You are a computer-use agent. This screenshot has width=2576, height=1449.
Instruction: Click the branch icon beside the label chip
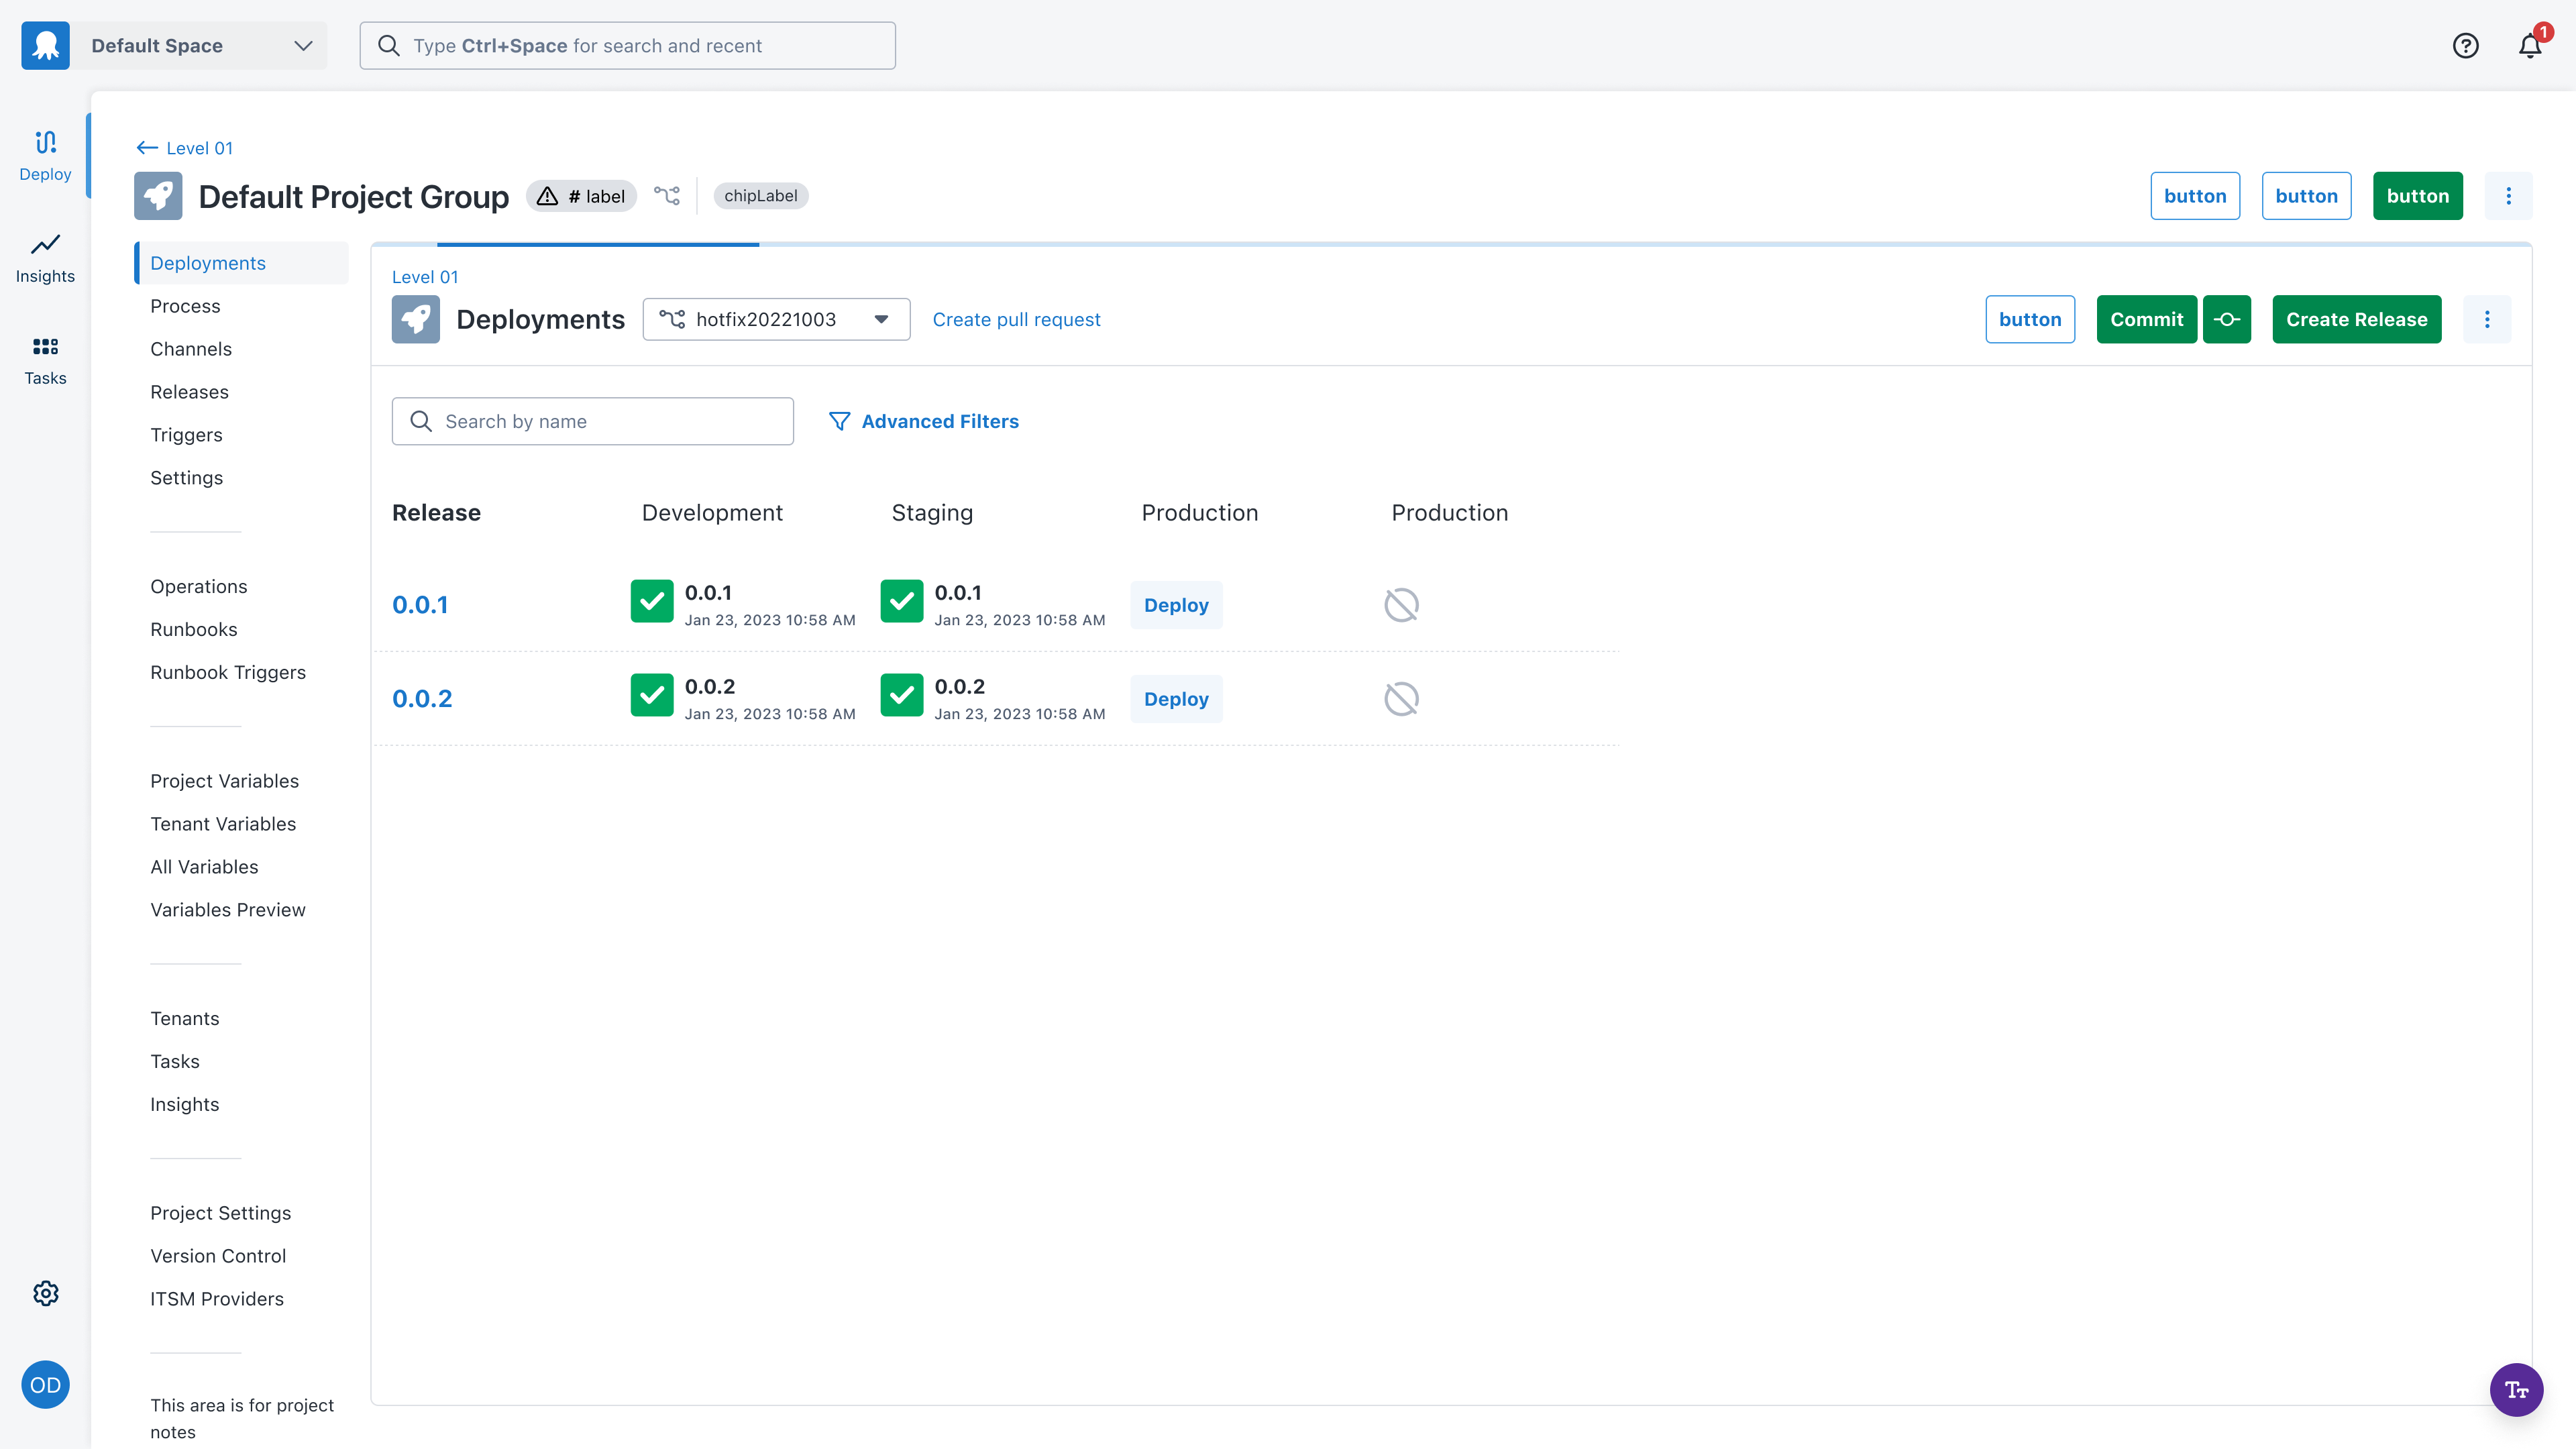pos(667,196)
